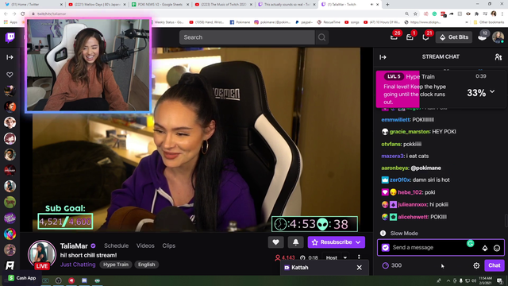Open the Host dropdown arrow

pyautogui.click(x=345, y=257)
